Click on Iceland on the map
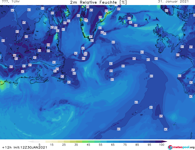 [x=126, y=19]
